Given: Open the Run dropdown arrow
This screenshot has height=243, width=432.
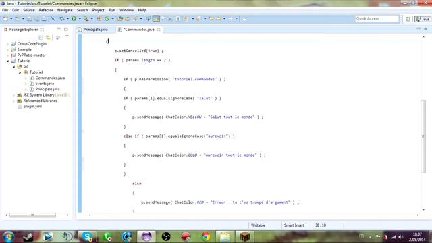Looking at the screenshot, I should point(80,19).
